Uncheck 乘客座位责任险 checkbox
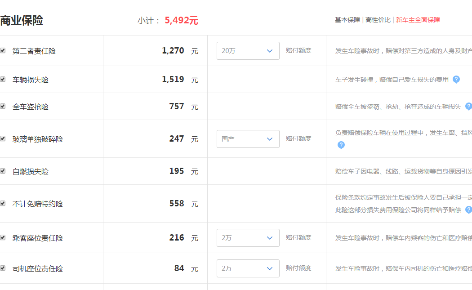 [3, 237]
